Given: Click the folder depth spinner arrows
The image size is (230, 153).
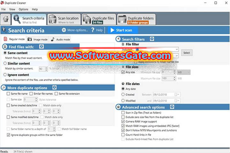Looking at the screenshot, I should pyautogui.click(x=54, y=129).
